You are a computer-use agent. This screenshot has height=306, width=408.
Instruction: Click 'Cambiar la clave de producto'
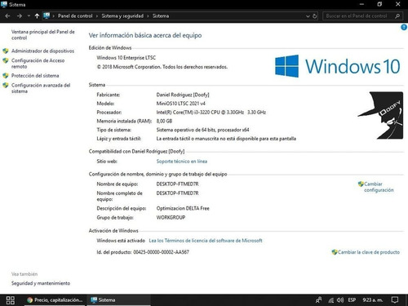pyautogui.click(x=369, y=252)
